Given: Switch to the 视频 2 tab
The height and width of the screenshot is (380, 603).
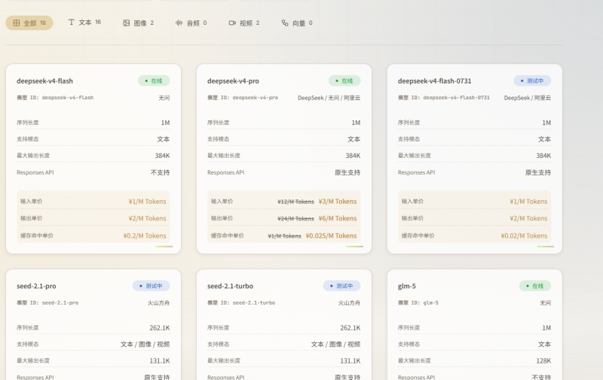Looking at the screenshot, I should (244, 23).
